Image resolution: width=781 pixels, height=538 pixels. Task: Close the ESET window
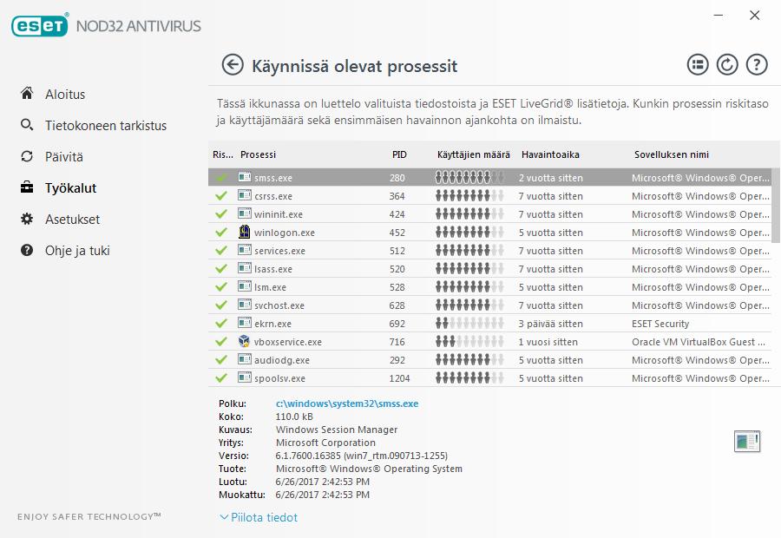(x=755, y=16)
